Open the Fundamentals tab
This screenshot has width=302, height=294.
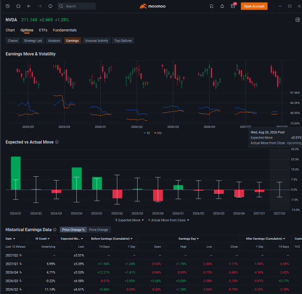[x=65, y=30]
